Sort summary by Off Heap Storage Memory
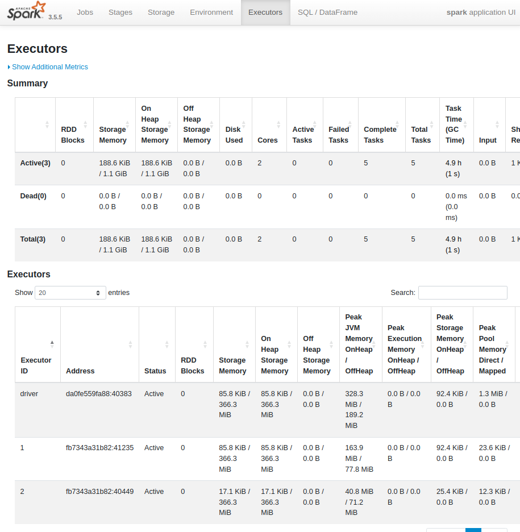The image size is (520, 532). pyautogui.click(x=198, y=124)
